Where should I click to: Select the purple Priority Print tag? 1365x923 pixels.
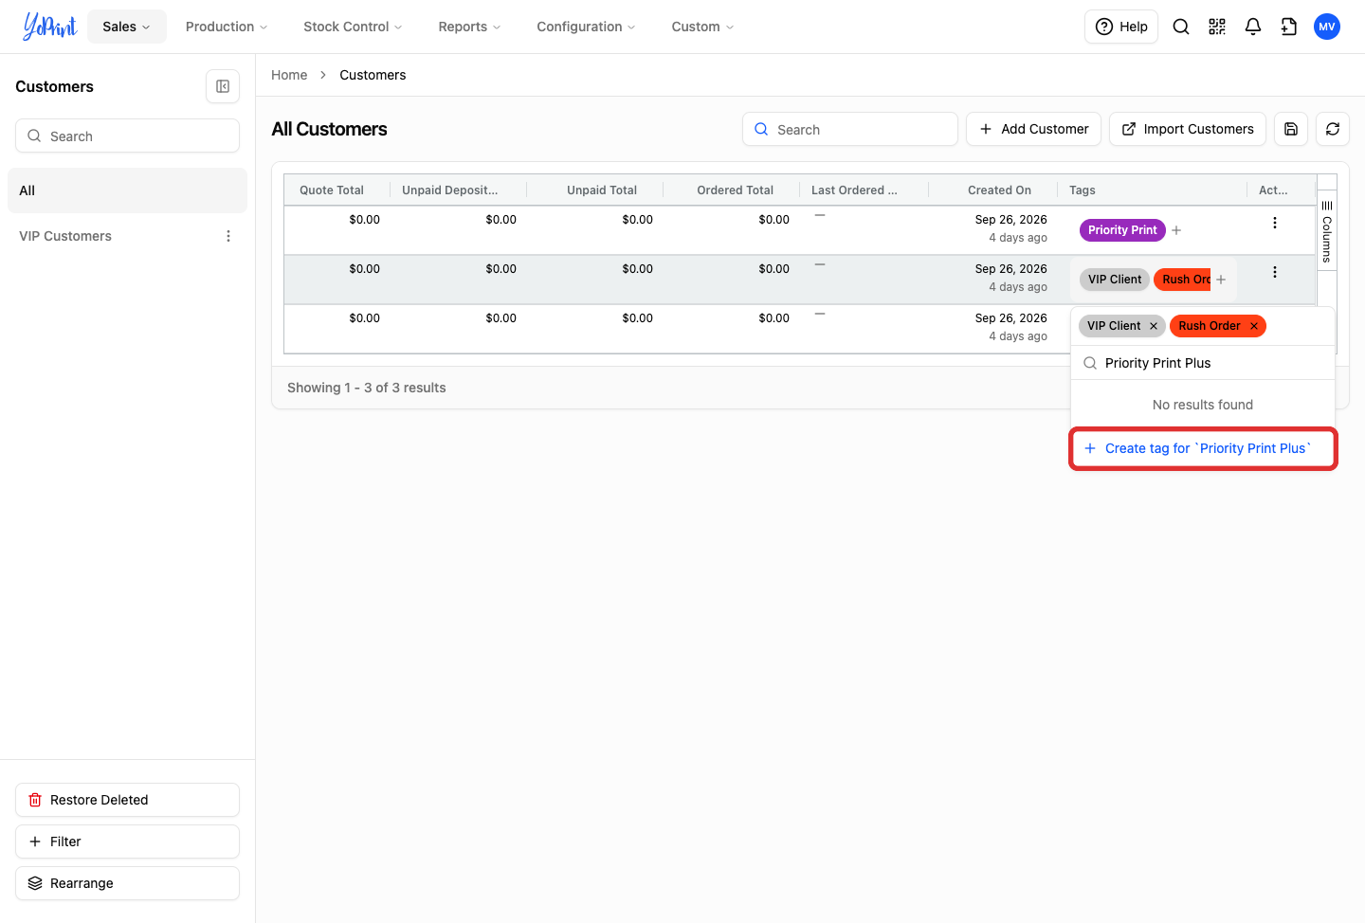pos(1122,230)
